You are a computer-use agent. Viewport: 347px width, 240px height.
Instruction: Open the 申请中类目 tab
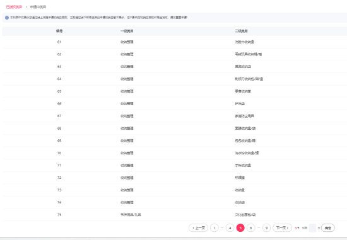pos(38,7)
